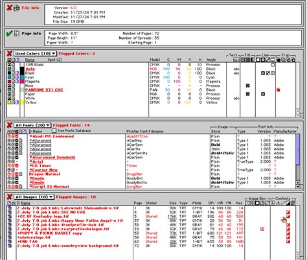
Task: Click the Magenta color swatch
Action: (x=22, y=82)
